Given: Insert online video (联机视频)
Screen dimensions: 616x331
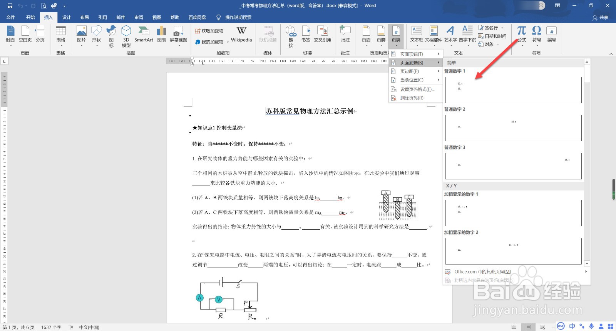Looking at the screenshot, I should (268, 35).
